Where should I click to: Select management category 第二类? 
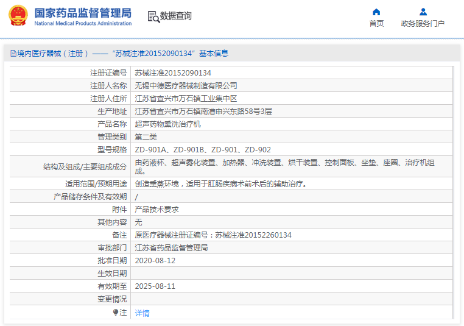(x=146, y=136)
